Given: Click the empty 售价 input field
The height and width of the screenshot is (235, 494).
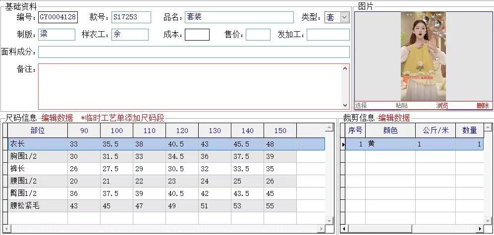Looking at the screenshot, I should (258, 35).
